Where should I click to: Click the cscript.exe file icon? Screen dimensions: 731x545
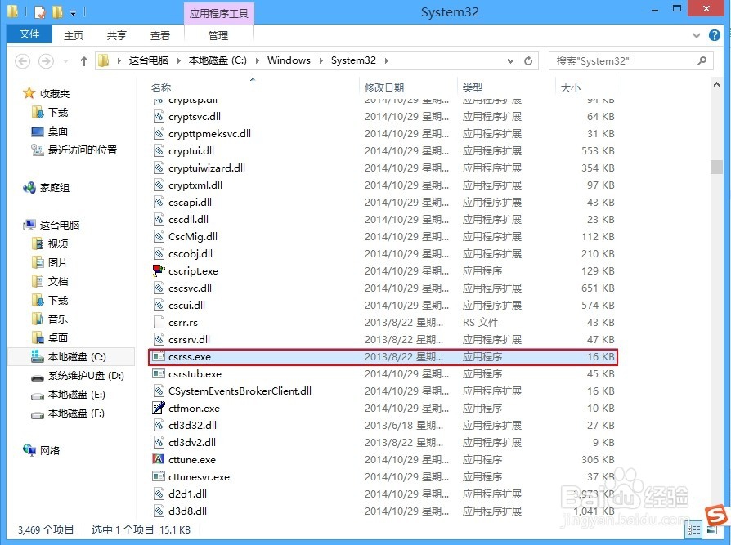point(159,270)
